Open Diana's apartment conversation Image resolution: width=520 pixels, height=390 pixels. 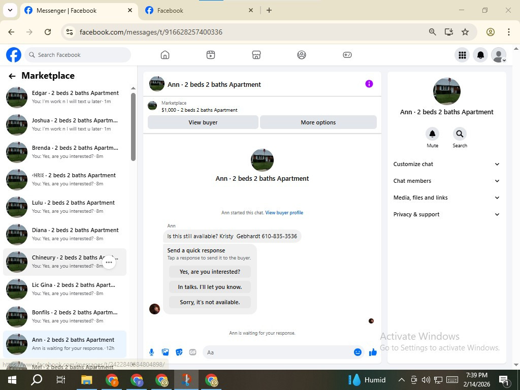(x=64, y=235)
